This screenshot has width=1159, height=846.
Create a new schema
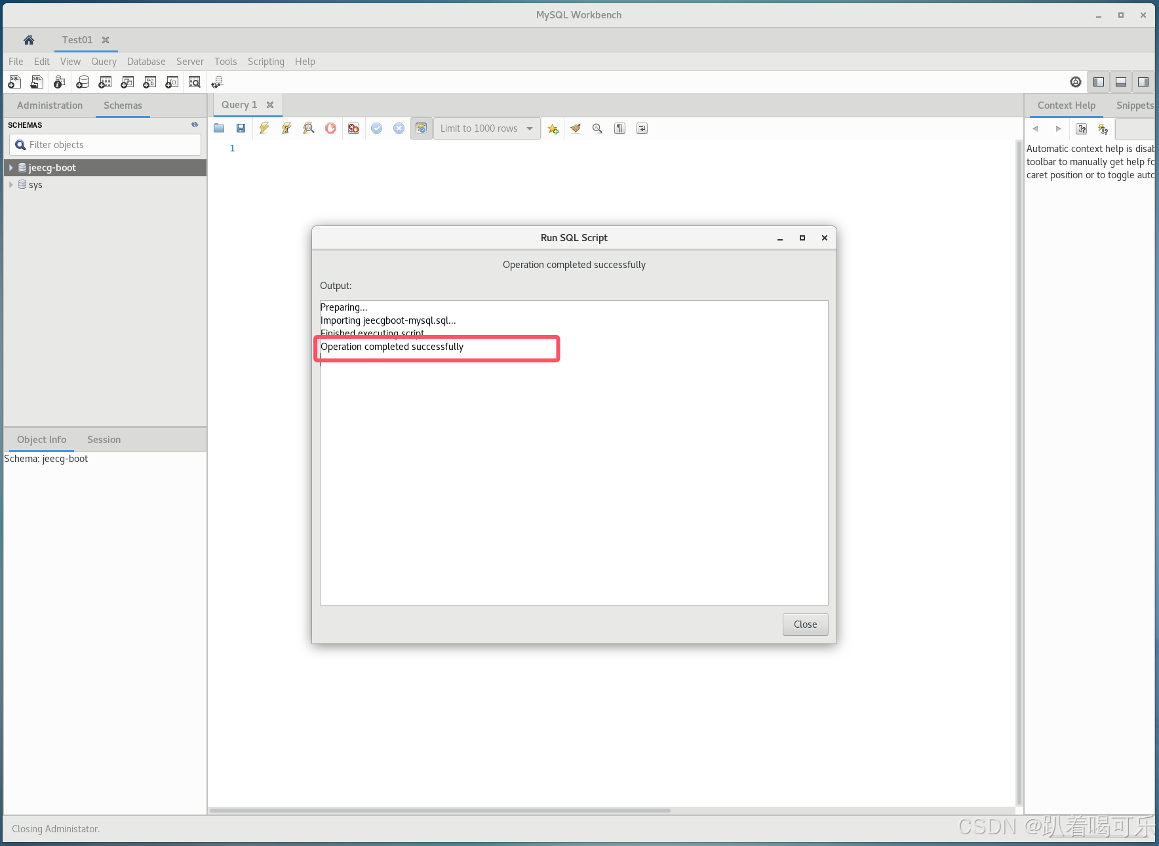83,82
